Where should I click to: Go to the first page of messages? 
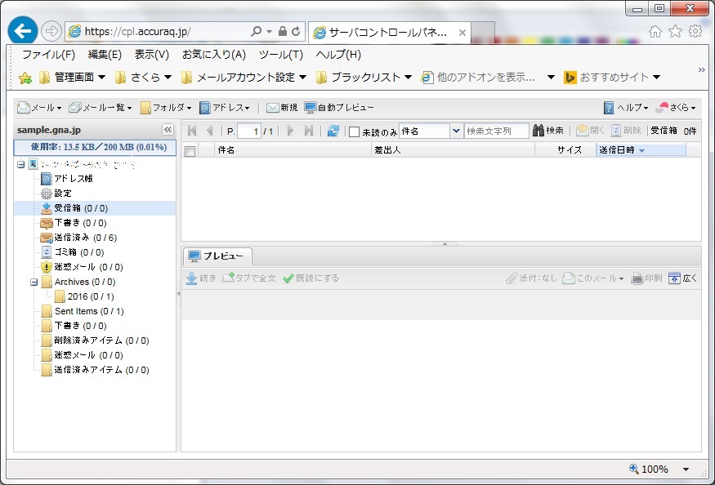192,131
